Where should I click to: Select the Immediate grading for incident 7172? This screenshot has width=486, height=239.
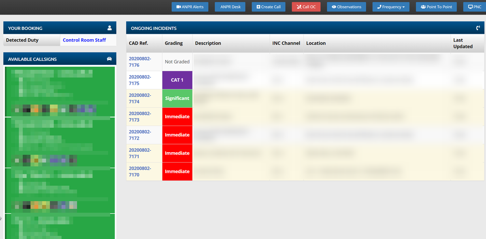(177, 135)
